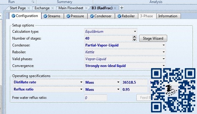Select the Reboiler tab
Screen dimensions: 197x114
click(126, 16)
